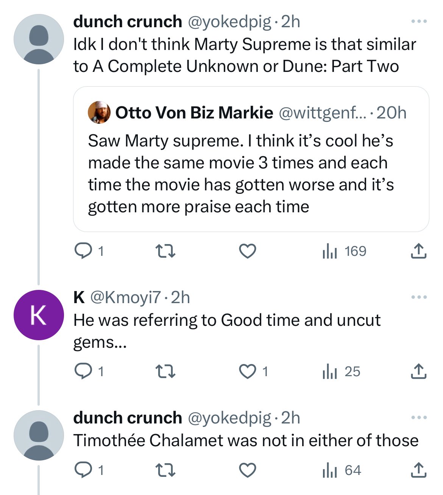Share K's reply tweet
Viewport: 443px width, 495px height.
point(418,371)
